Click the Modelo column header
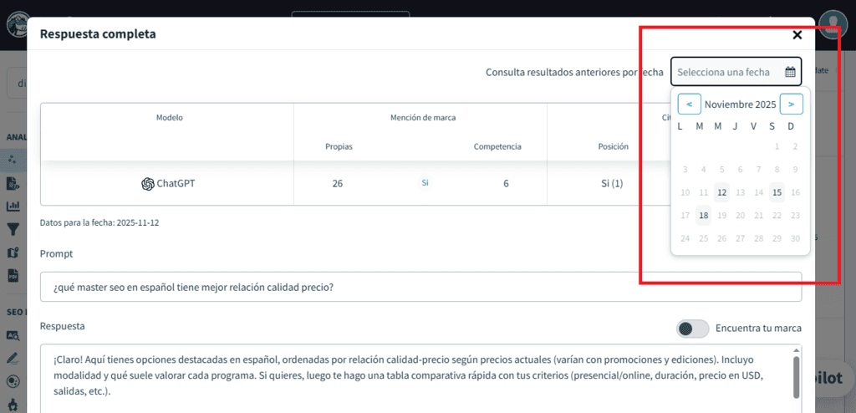 [x=169, y=117]
